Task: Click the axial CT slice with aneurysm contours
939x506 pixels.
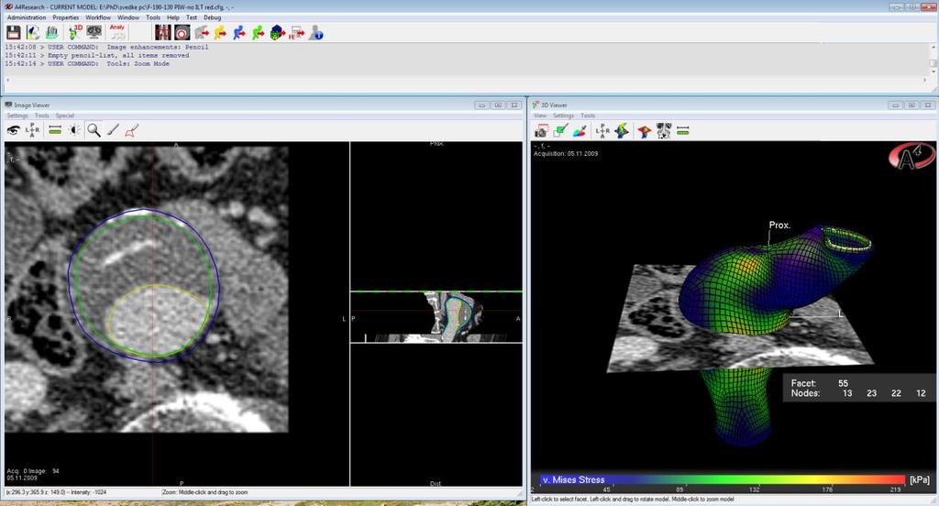Action: click(147, 288)
